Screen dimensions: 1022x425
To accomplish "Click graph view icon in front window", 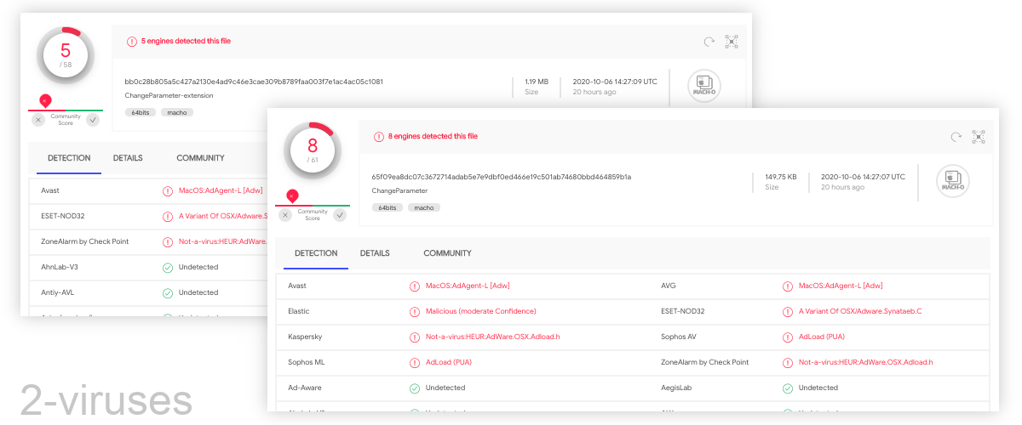I will pos(979,137).
